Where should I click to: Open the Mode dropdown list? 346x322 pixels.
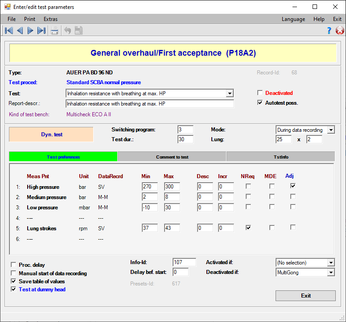[x=330, y=130]
